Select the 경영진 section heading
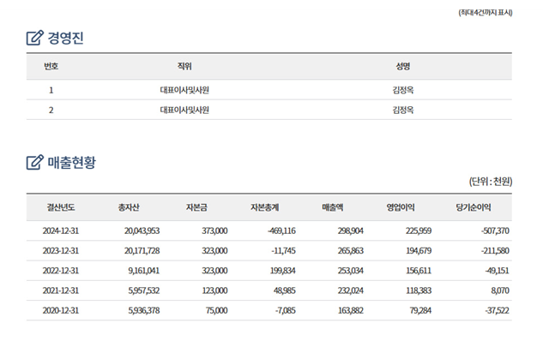This screenshot has height=341, width=543. point(65,38)
